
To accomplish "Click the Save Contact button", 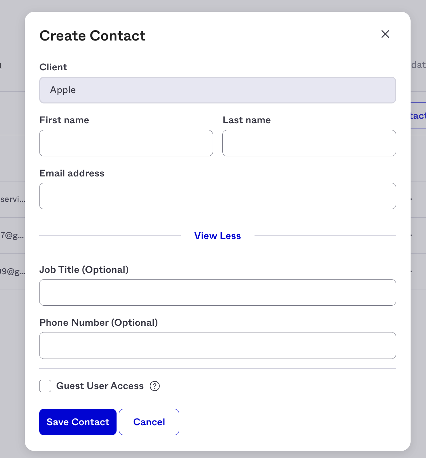I will [78, 422].
